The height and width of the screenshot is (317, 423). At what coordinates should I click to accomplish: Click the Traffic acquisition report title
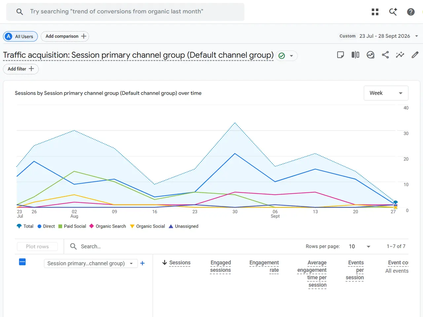click(138, 55)
